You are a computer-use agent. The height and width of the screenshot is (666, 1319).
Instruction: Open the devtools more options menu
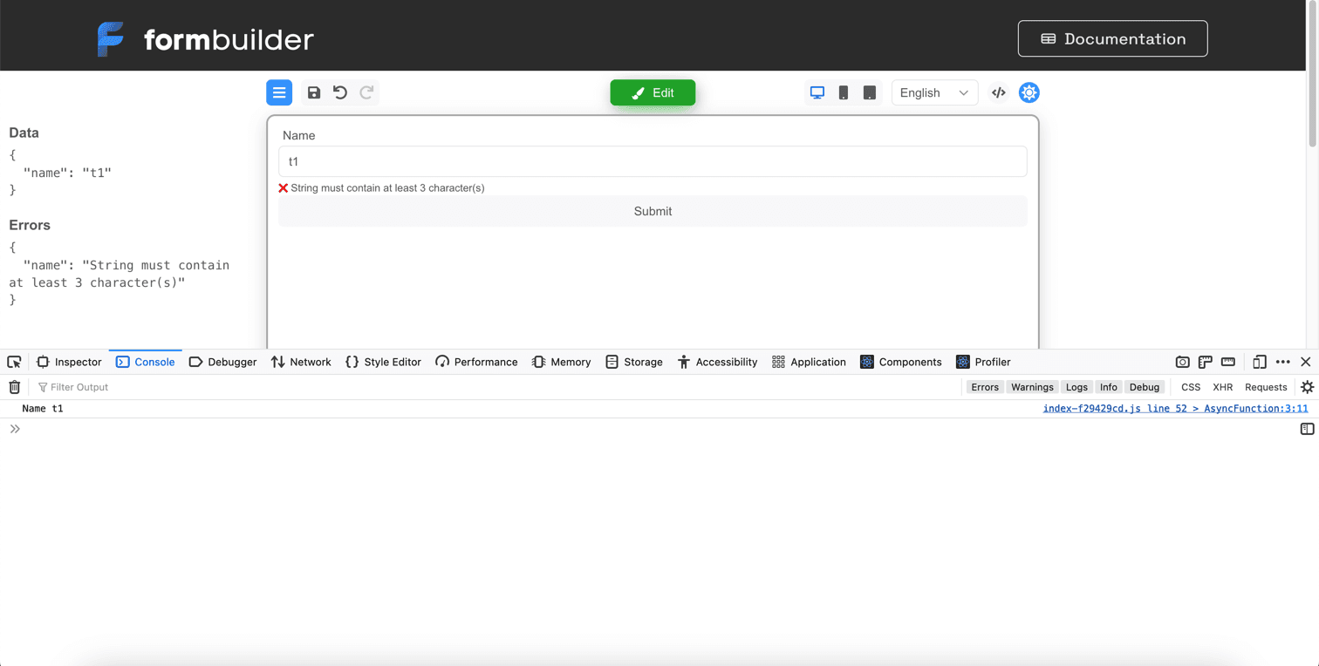point(1282,362)
